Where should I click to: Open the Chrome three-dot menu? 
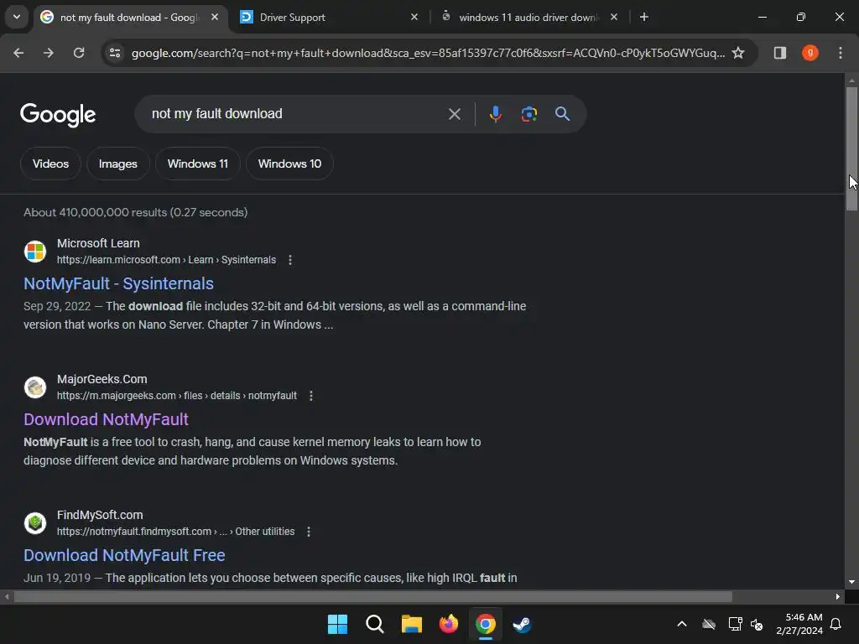pyautogui.click(x=841, y=53)
